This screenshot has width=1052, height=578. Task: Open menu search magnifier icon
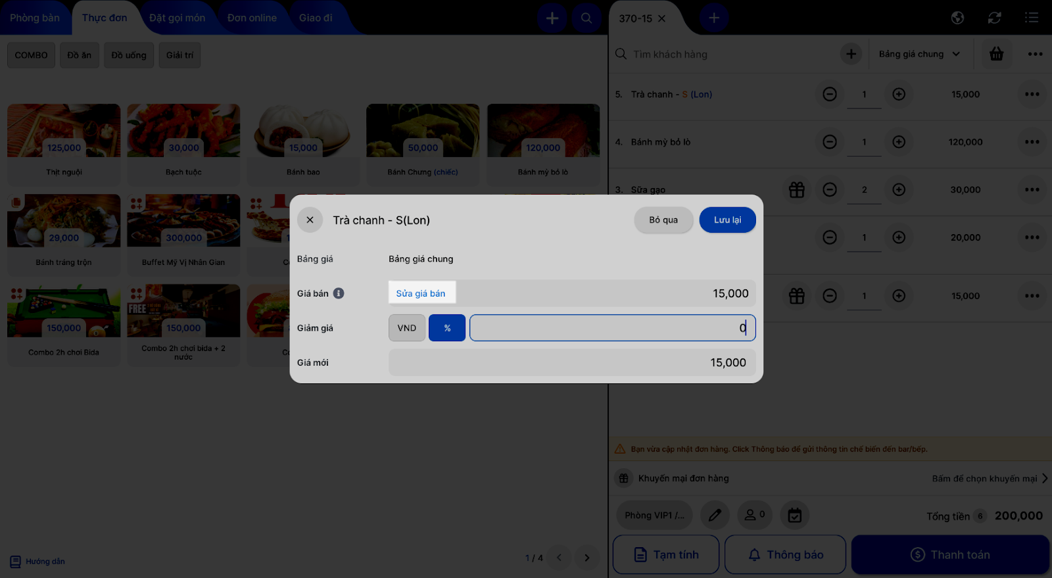click(586, 18)
